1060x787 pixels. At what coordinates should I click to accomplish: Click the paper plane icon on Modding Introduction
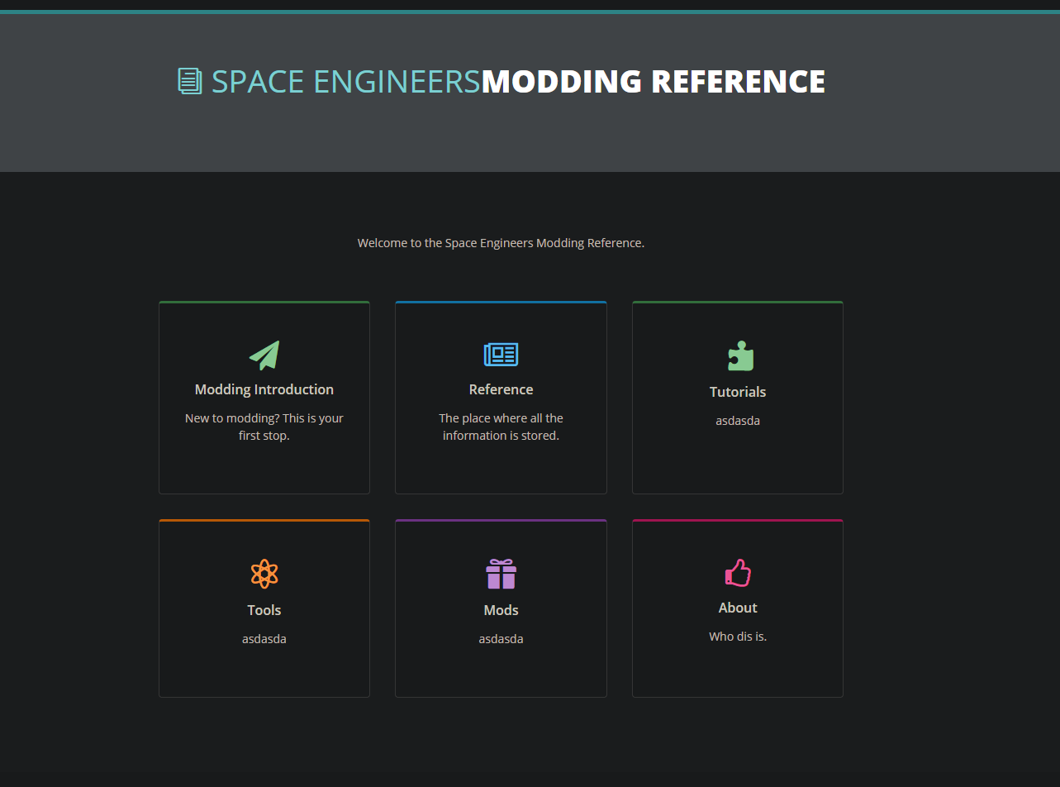264,354
